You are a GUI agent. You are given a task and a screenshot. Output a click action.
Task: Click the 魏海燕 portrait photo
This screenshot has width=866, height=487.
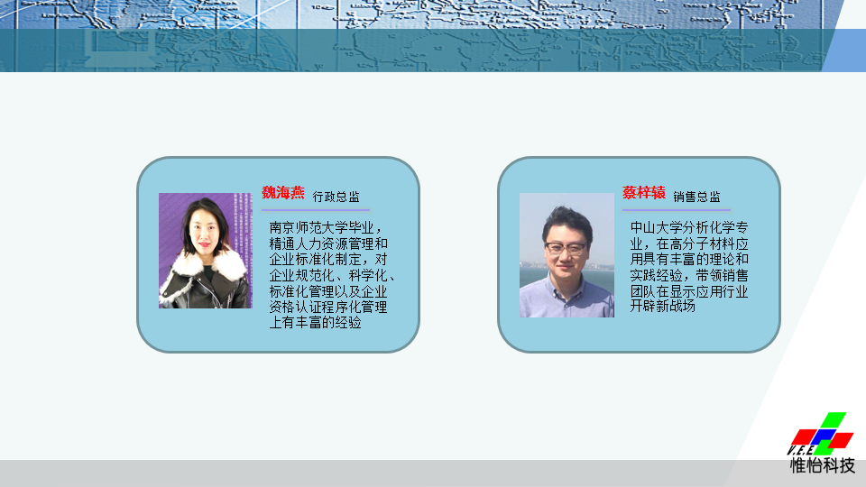click(x=206, y=251)
